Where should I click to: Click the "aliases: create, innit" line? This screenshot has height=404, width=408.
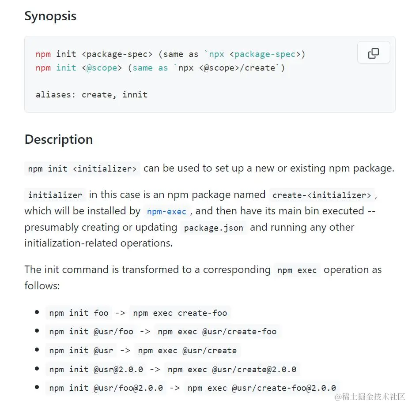tap(91, 94)
